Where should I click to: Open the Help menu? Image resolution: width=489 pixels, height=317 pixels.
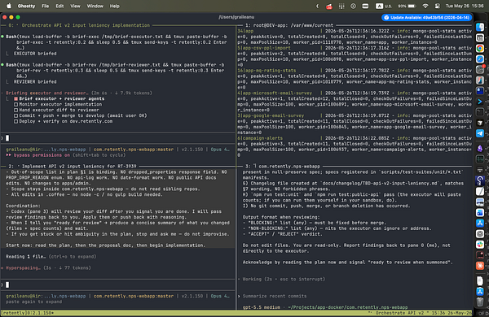[114, 6]
